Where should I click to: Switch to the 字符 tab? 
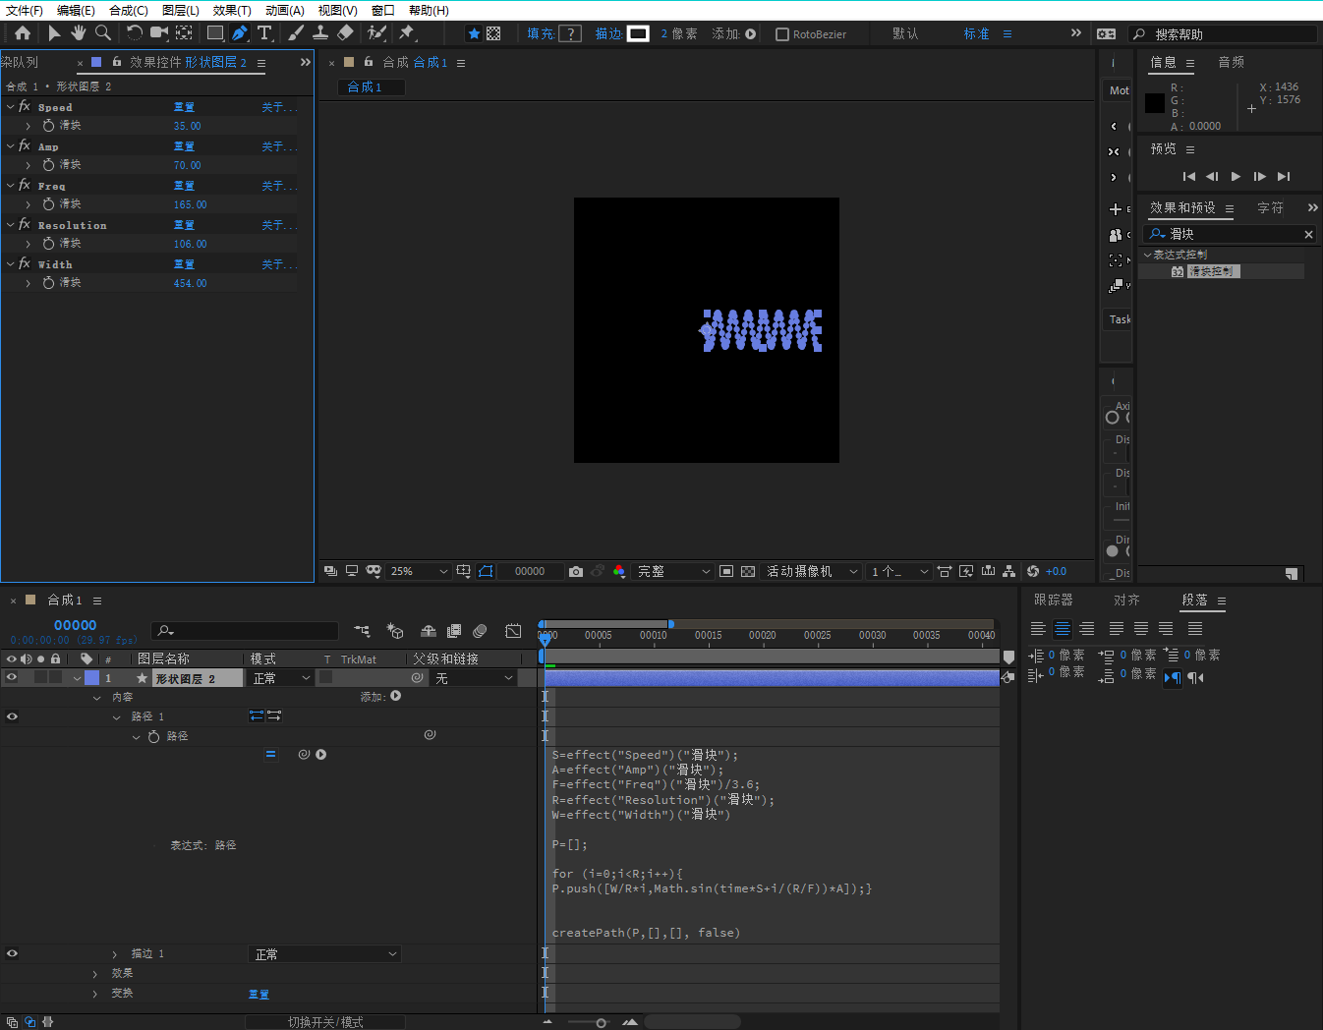pos(1270,208)
